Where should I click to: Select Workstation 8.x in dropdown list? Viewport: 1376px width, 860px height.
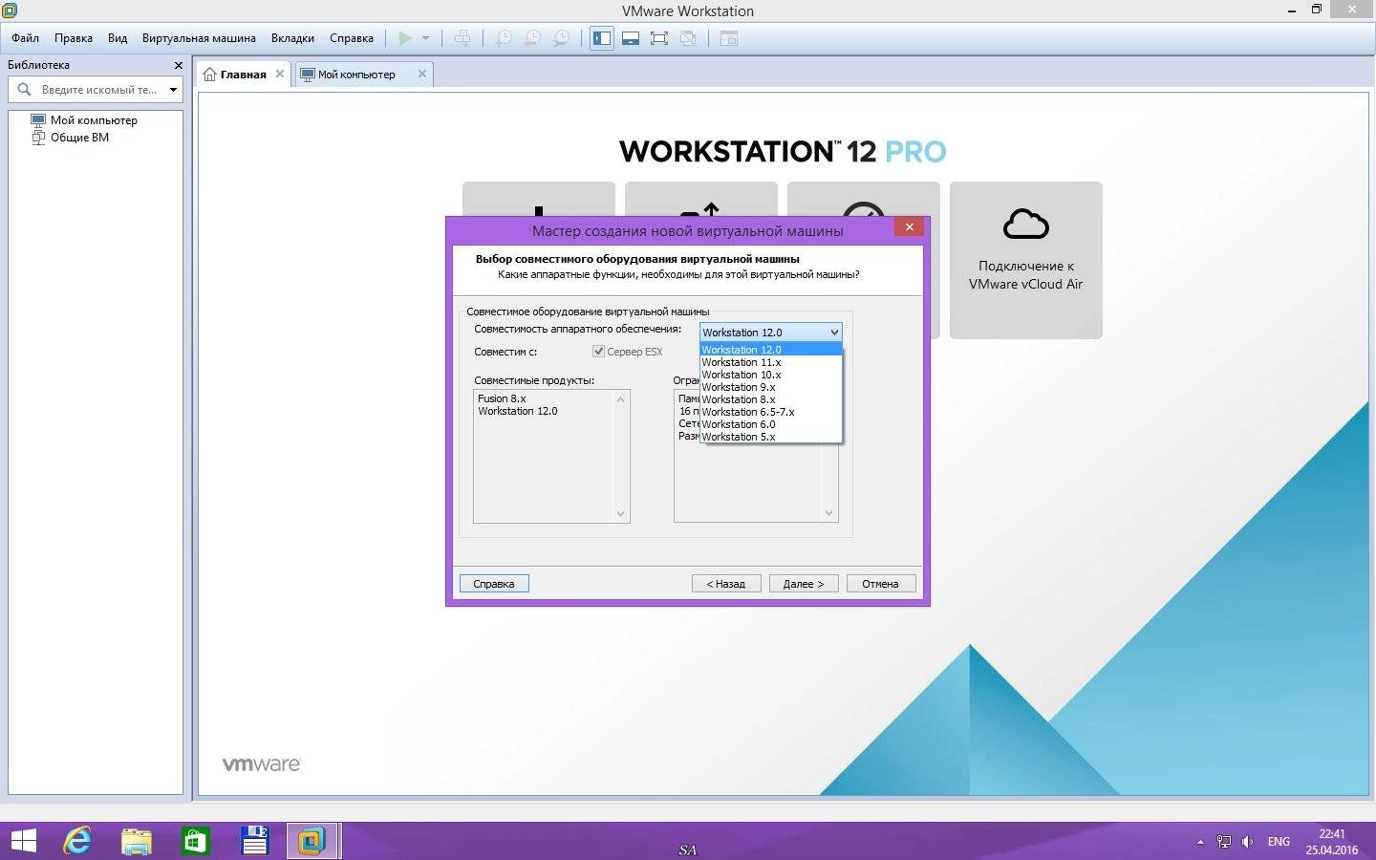(770, 399)
